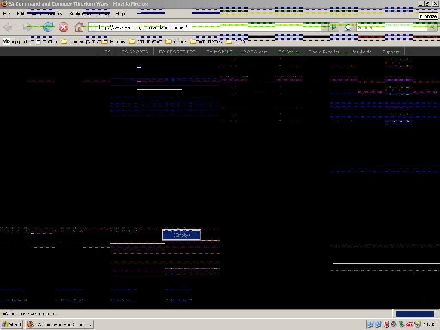The width and height of the screenshot is (440, 330).
Task: Open the Weed Sites bookmark folder
Action: 206,42
